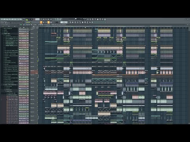
Task: Click first icon of top recording options row
Action: pos(41,19)
